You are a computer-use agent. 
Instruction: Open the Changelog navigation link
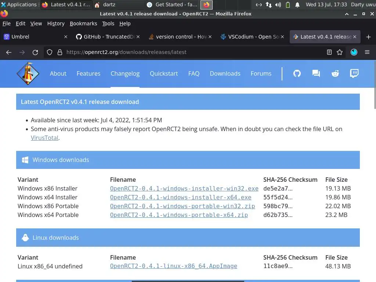pos(125,73)
